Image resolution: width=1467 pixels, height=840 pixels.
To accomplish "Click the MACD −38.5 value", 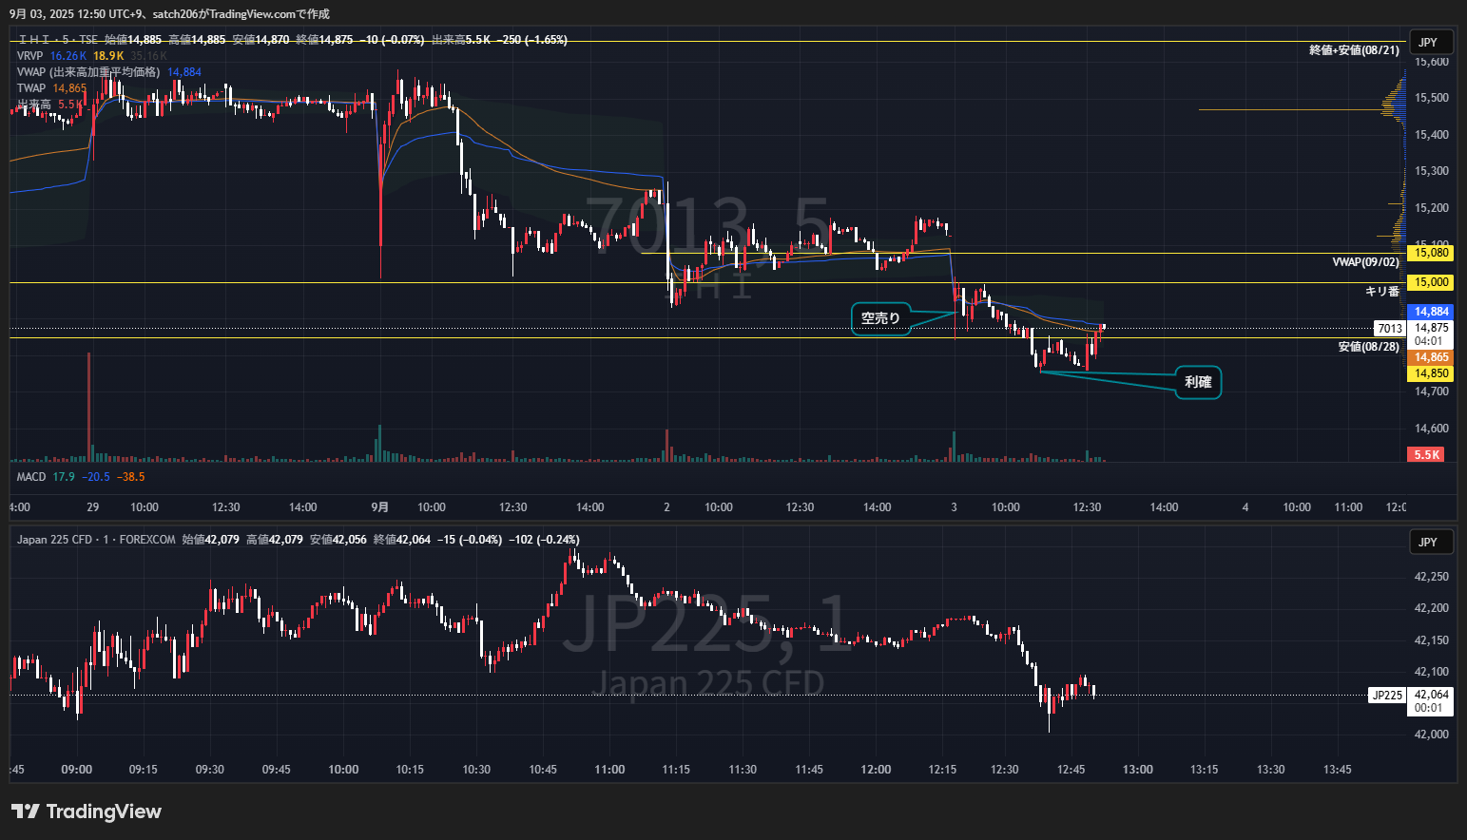I will click(131, 477).
